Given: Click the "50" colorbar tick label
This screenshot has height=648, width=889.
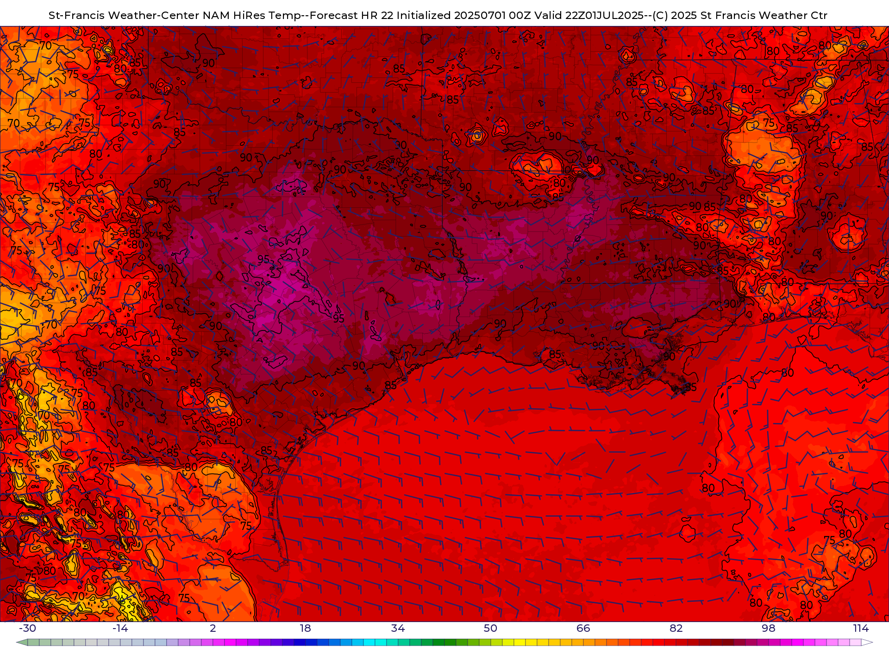Looking at the screenshot, I should tap(491, 628).
